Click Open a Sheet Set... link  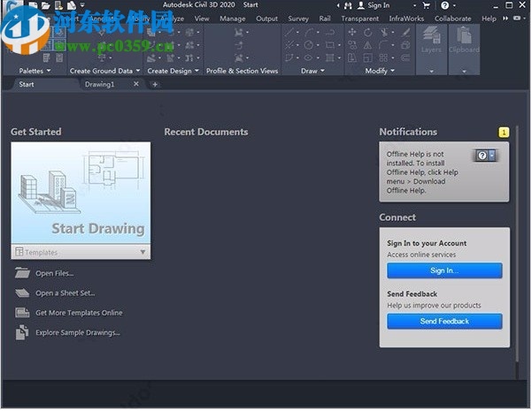pyautogui.click(x=66, y=293)
